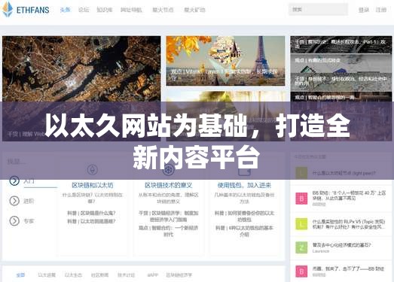Viewport: 394px width, 282px height.
Task: Select the 社区新闻 category filter tab
Action: tap(99, 275)
